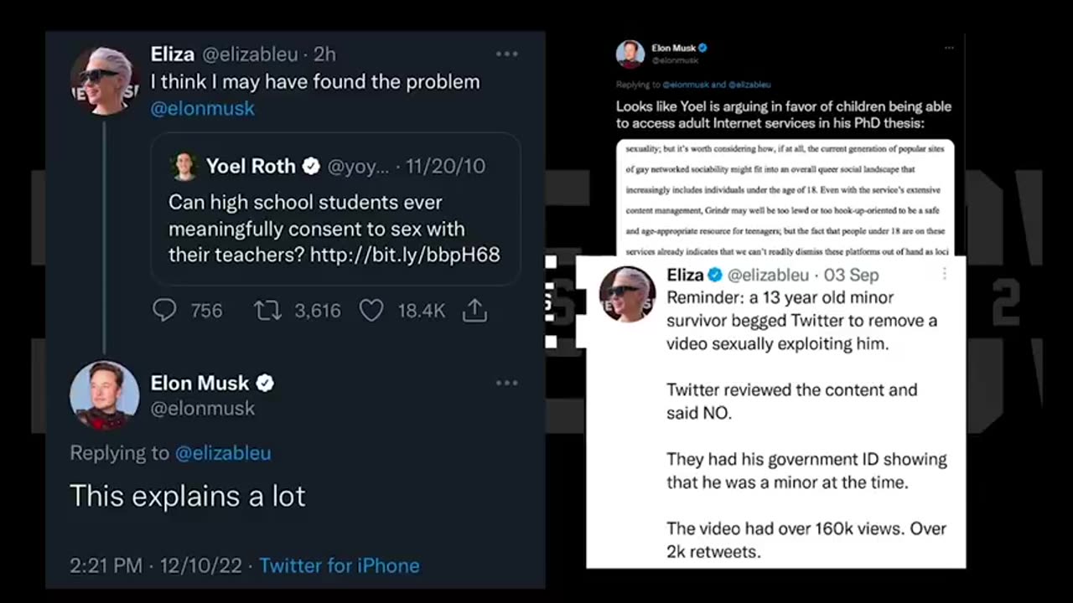Click the share icon under Eliza's tweet
This screenshot has height=603, width=1073.
pyautogui.click(x=474, y=311)
